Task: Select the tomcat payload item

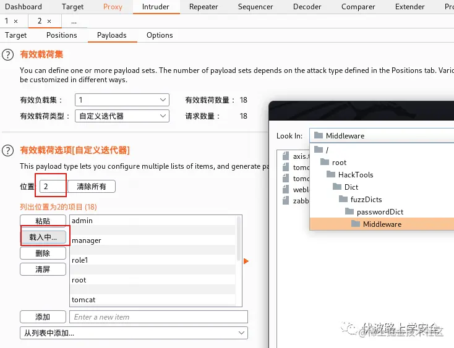Action: coord(153,299)
